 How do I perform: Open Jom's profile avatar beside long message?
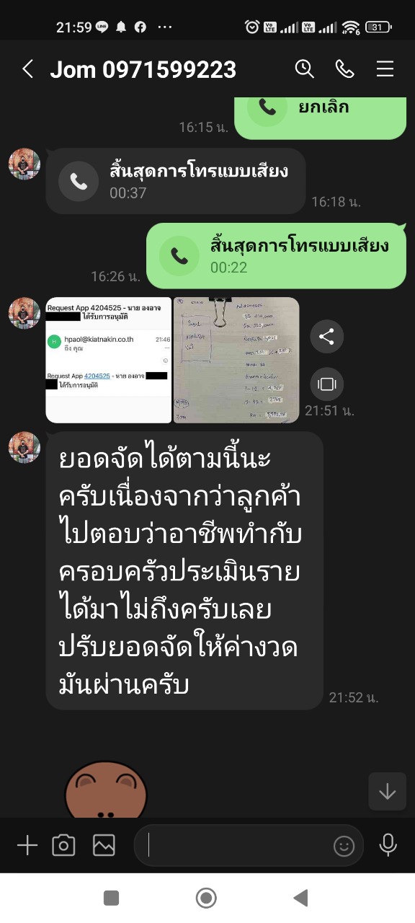click(x=24, y=447)
